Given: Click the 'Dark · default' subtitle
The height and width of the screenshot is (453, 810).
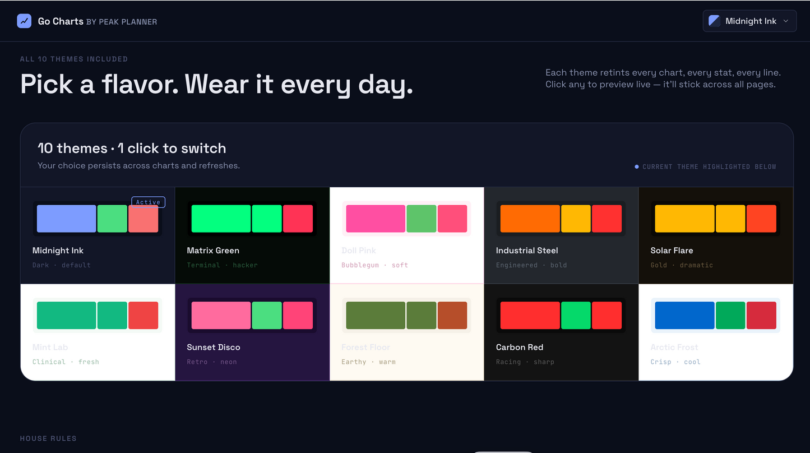Looking at the screenshot, I should tap(62, 265).
